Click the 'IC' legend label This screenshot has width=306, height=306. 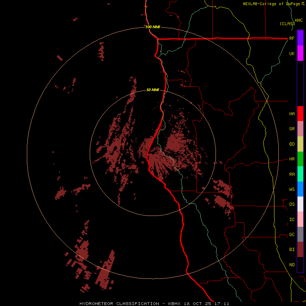point(292,220)
